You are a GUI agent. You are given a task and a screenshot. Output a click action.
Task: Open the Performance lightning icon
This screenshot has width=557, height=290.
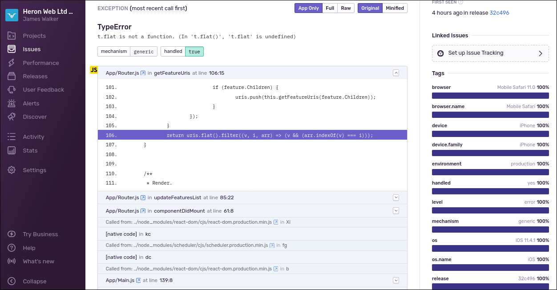[x=12, y=63]
